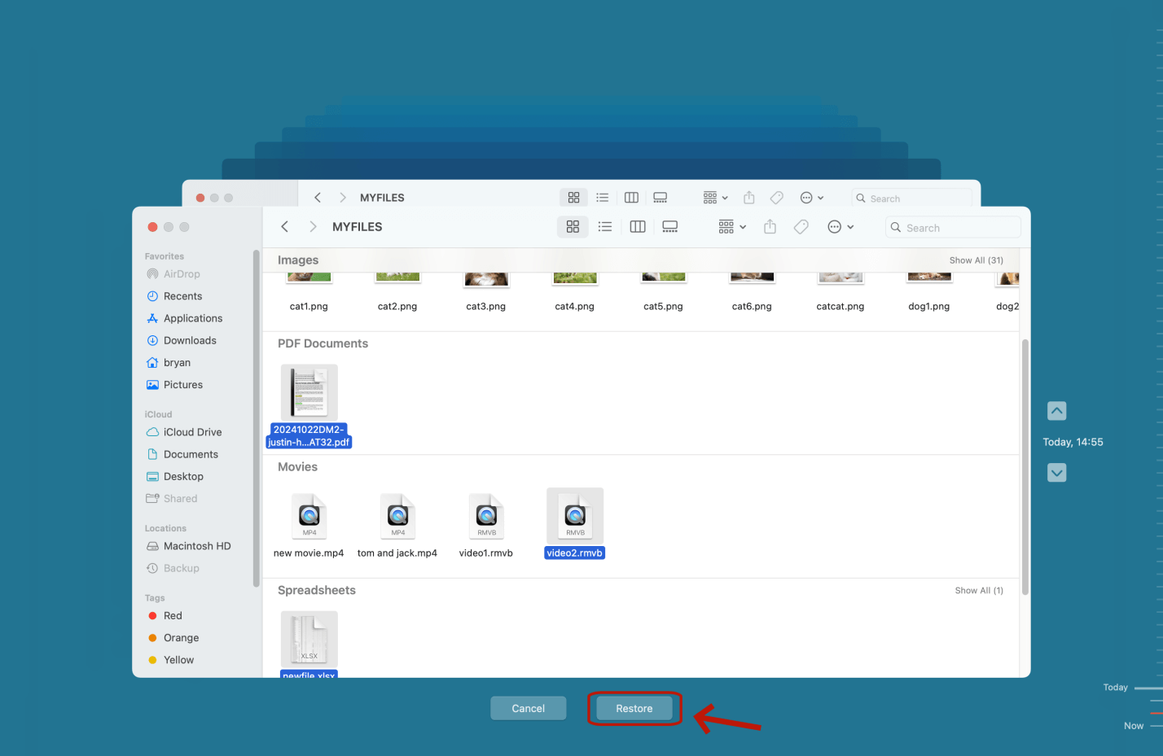Click the Search field

pos(953,227)
